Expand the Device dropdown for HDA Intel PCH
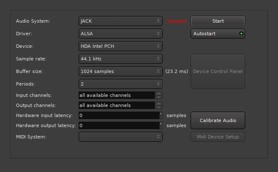The width and height of the screenshot is (278, 172). click(120, 46)
